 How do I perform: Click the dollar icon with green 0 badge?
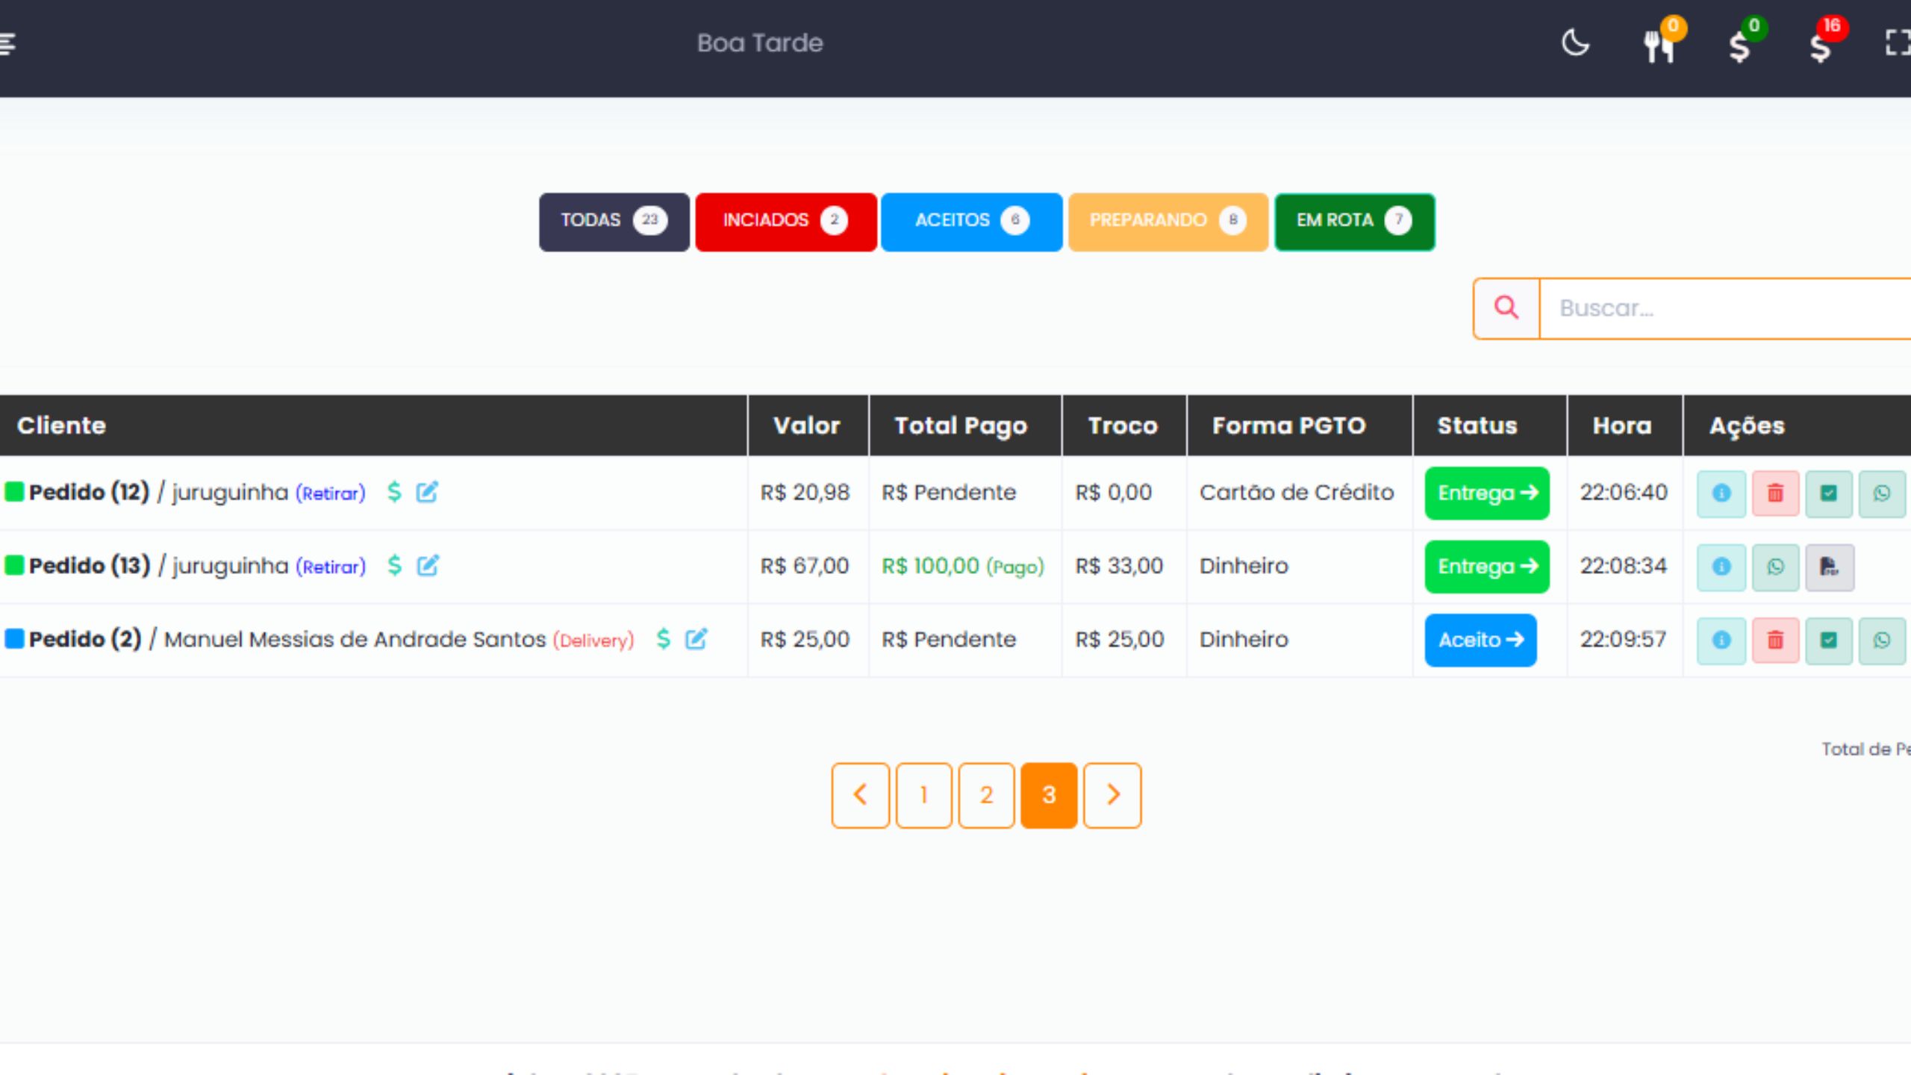pyautogui.click(x=1739, y=46)
